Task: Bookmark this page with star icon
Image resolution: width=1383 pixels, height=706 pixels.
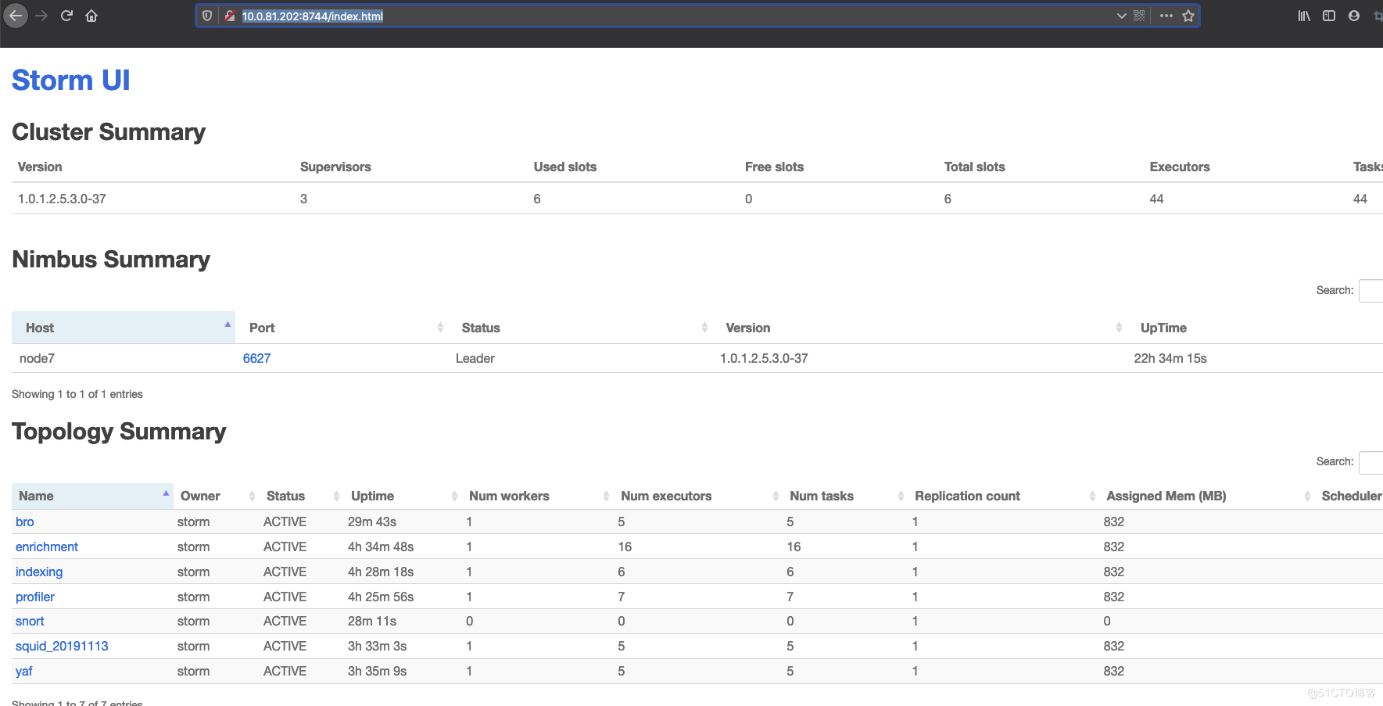Action: coord(1188,16)
